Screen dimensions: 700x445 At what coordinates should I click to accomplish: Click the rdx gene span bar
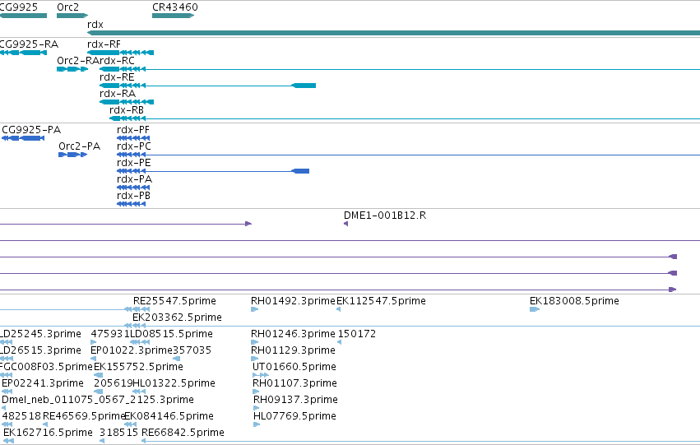pyautogui.click(x=393, y=33)
